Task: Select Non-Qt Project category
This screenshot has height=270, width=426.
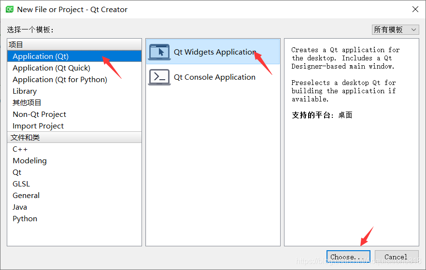Action: click(74, 114)
